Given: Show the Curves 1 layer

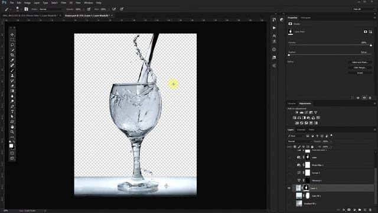Looking at the screenshot, I should (289, 173).
